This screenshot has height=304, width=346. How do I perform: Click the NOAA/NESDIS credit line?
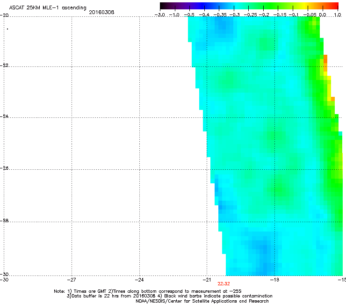click(x=202, y=301)
